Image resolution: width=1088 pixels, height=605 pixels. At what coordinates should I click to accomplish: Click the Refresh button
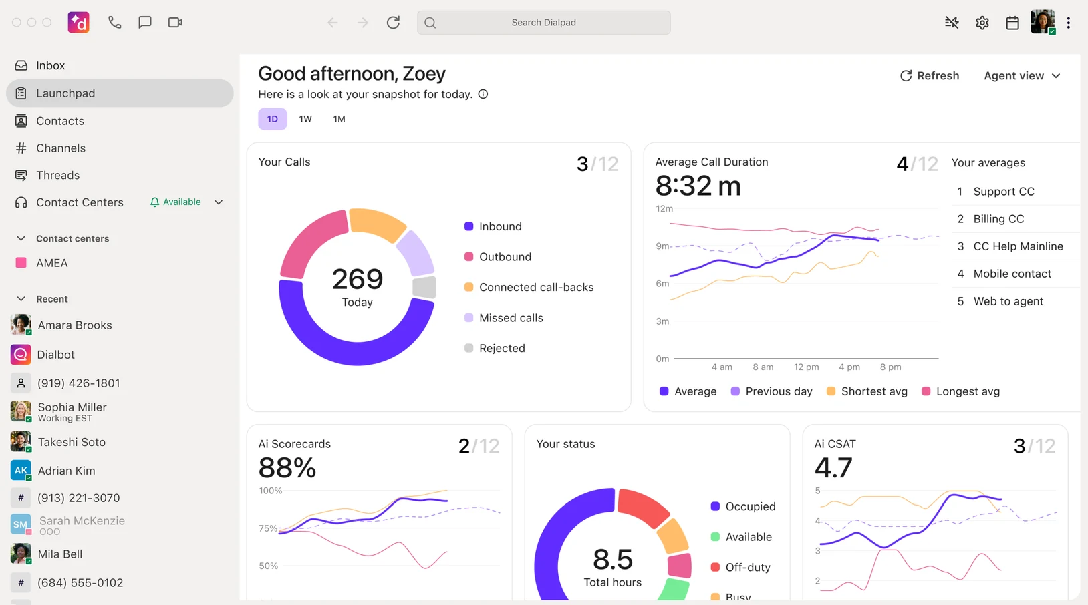pos(930,76)
